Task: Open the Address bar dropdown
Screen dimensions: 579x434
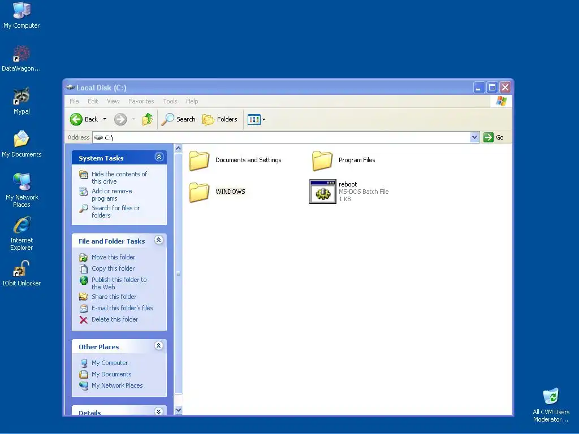Action: click(475, 138)
